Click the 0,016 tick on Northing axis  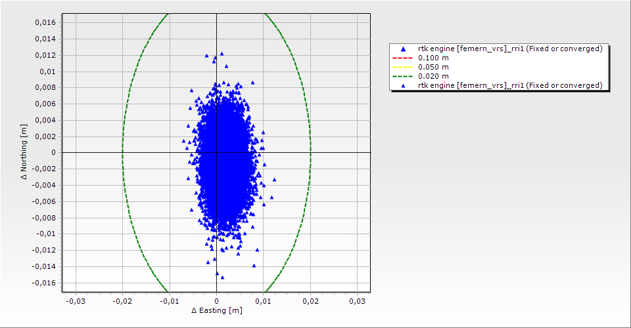tap(45, 22)
